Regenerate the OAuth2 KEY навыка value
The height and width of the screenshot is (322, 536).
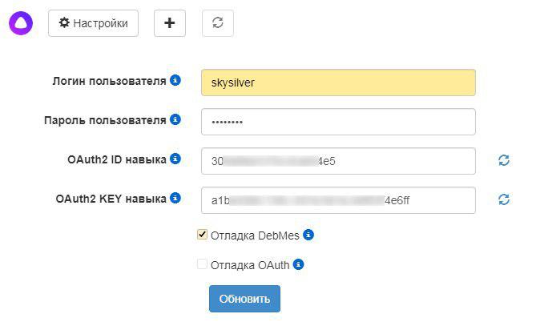pyautogui.click(x=504, y=199)
